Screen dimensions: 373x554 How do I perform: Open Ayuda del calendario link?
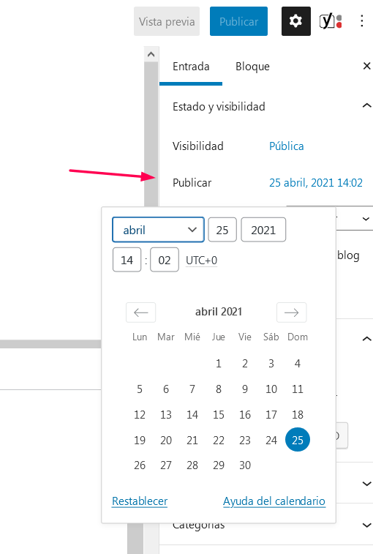274,501
